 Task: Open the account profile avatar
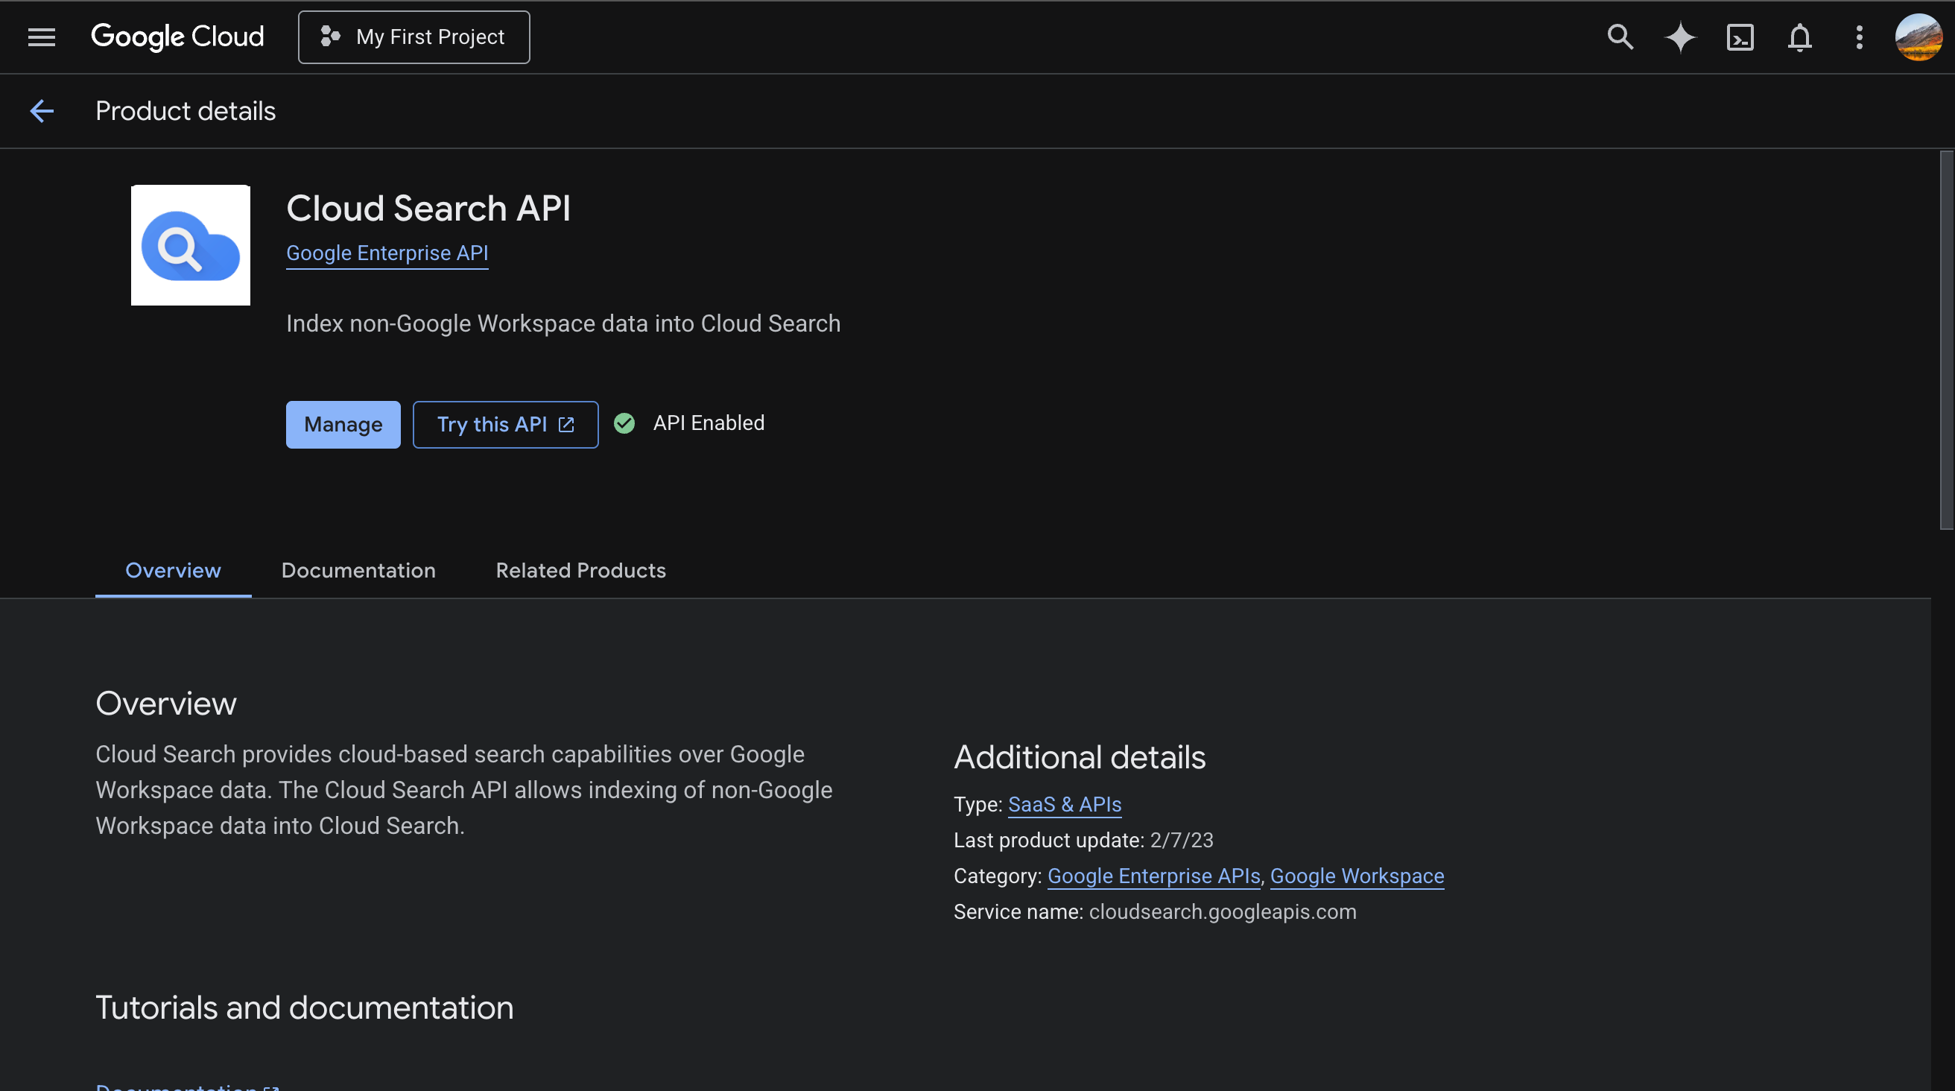click(1918, 37)
